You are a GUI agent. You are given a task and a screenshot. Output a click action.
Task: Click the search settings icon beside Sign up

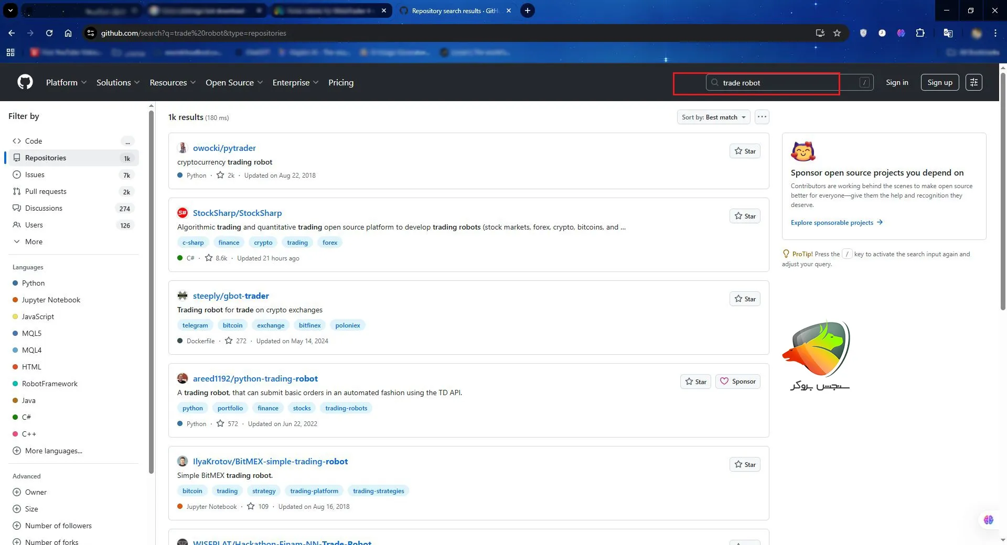(x=973, y=82)
